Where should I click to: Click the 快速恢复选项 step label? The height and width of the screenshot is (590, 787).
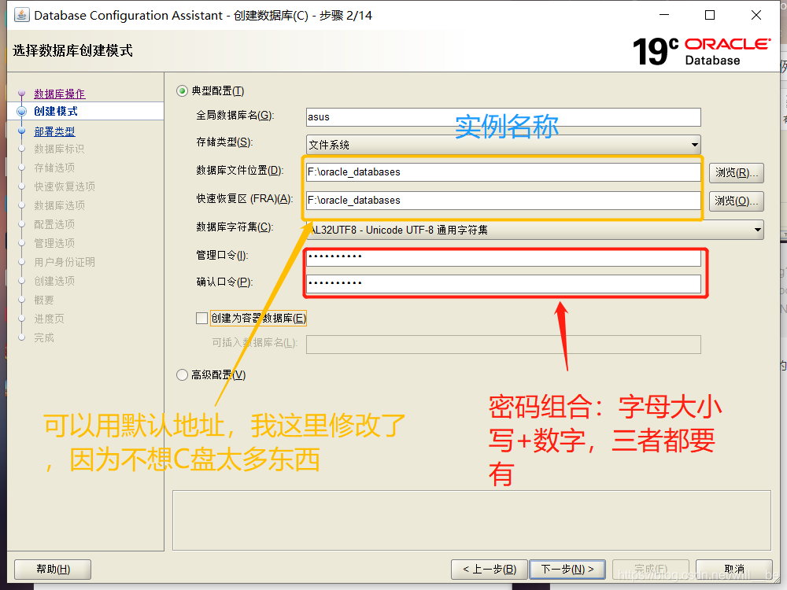[65, 186]
